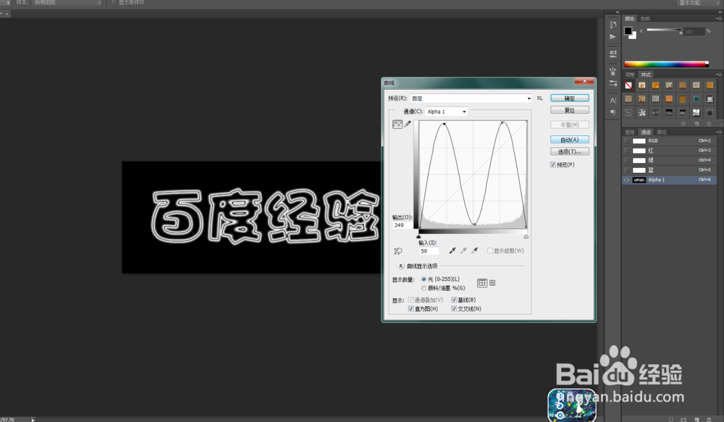The width and height of the screenshot is (724, 422).
Task: Click the simple grid display icon in Curves
Action: click(481, 283)
